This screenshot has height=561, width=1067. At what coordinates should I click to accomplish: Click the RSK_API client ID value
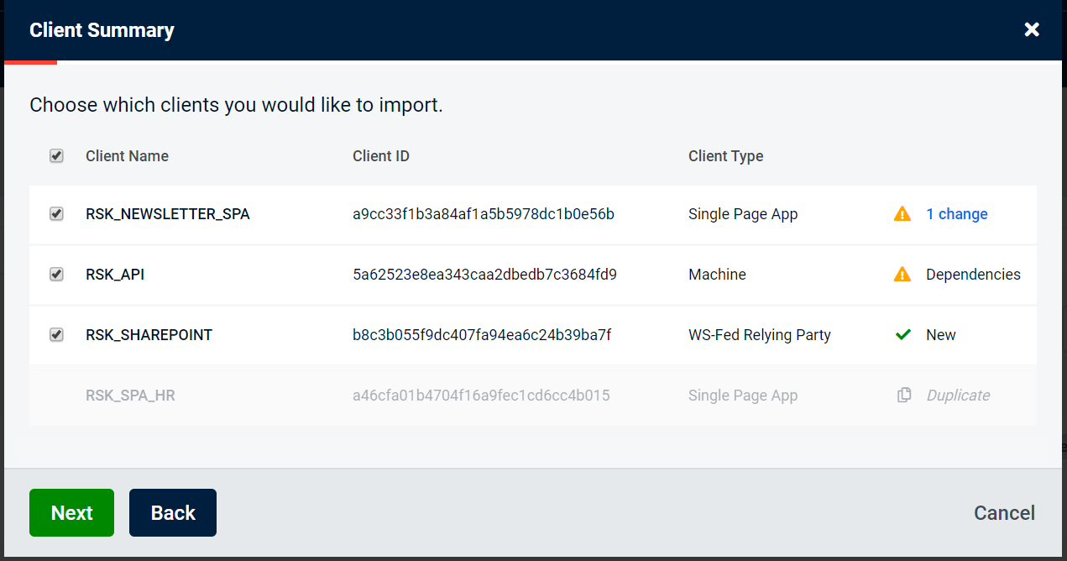484,275
